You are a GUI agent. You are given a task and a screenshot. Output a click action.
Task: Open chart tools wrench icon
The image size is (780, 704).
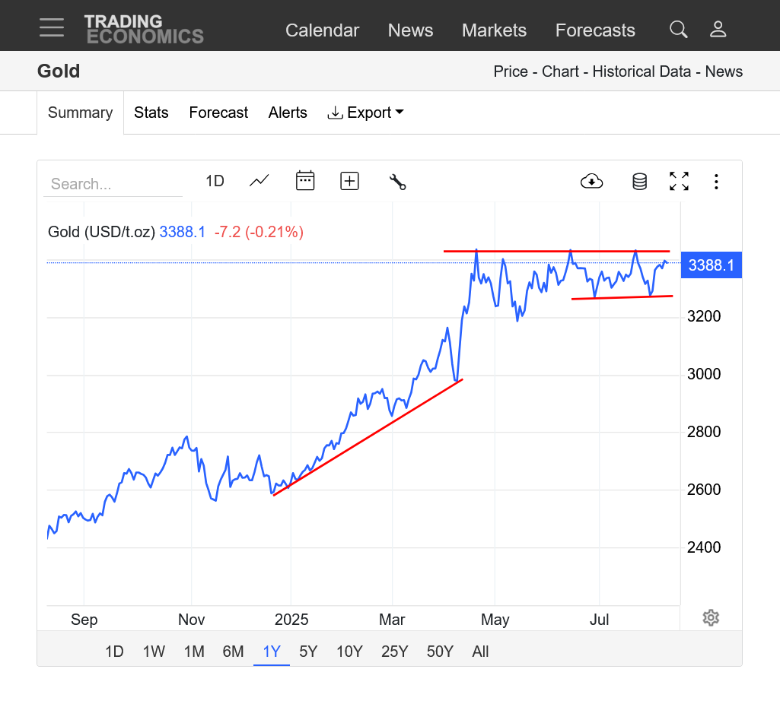[397, 182]
